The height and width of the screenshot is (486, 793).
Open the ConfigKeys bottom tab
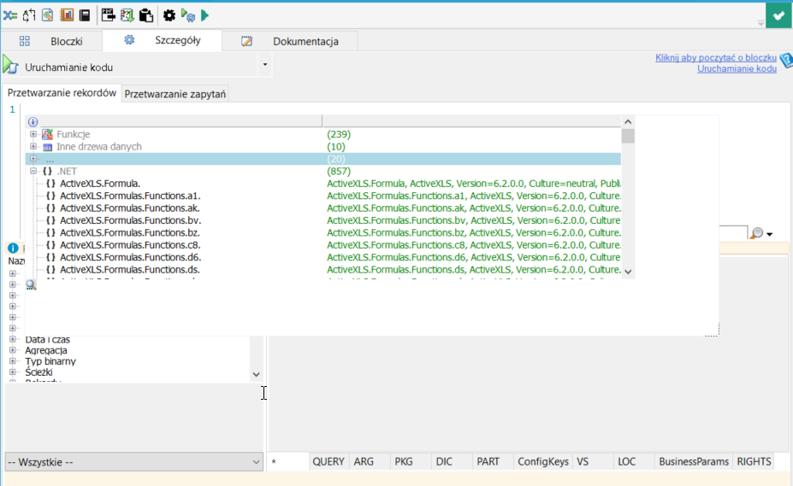click(543, 462)
